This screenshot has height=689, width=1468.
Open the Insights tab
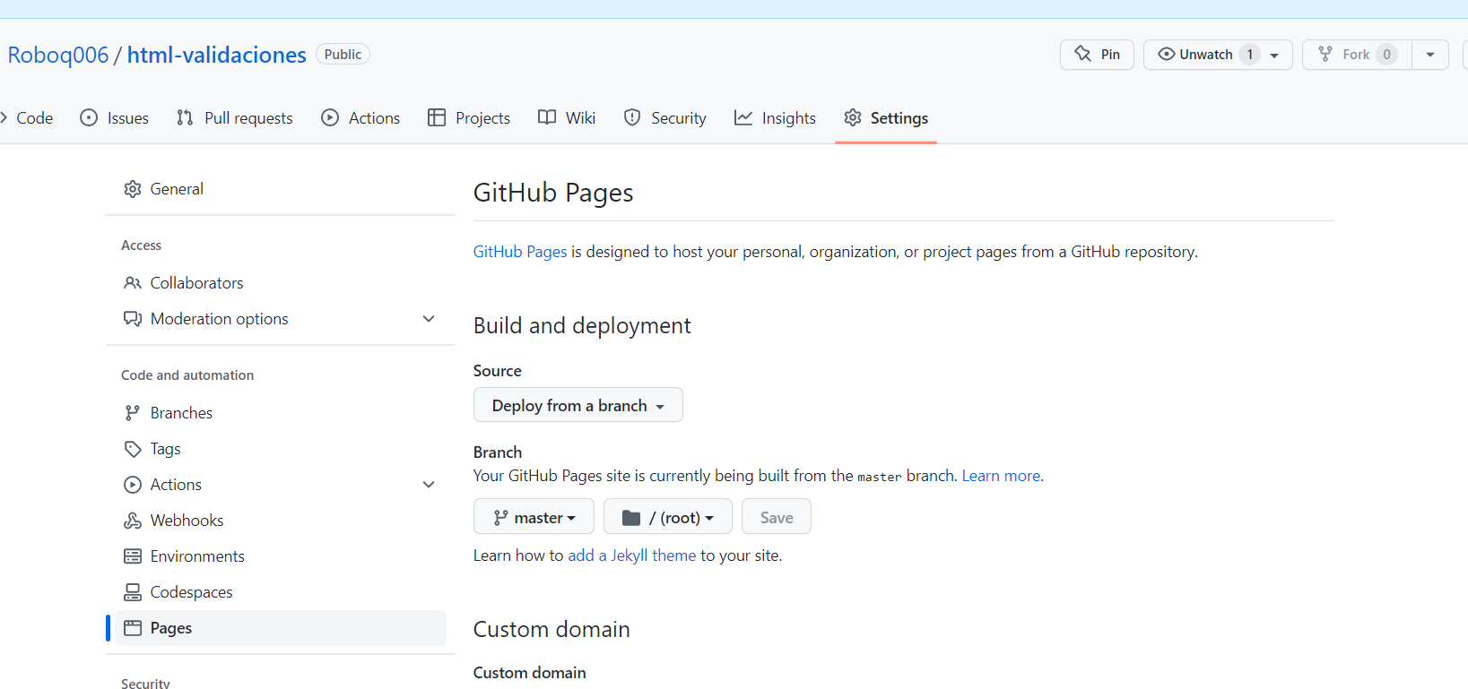775,117
